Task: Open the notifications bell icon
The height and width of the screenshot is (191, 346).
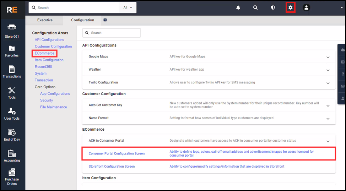Action: pos(238,7)
